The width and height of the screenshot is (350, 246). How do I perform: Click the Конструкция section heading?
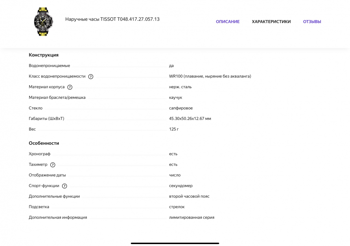44,55
